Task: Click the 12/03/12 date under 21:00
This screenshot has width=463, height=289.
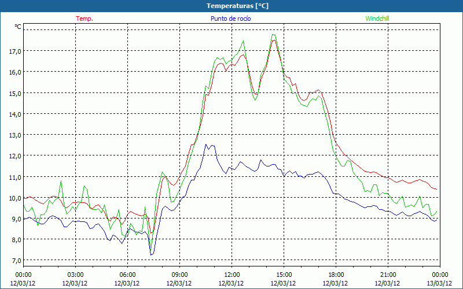Action: click(x=387, y=283)
